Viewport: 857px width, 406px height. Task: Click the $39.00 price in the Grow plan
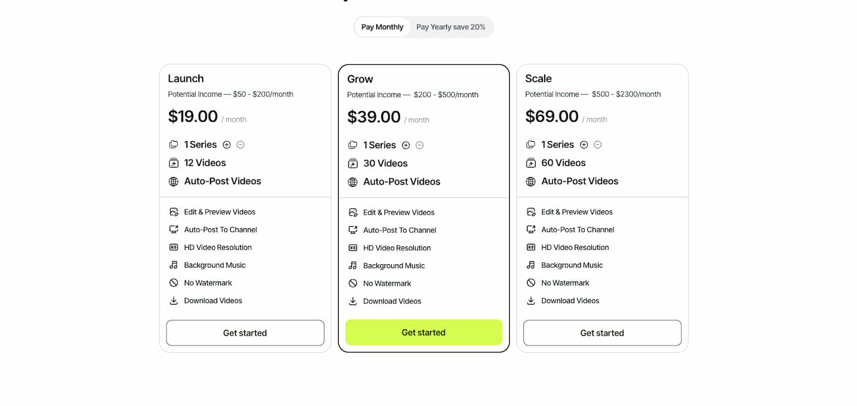[373, 116]
